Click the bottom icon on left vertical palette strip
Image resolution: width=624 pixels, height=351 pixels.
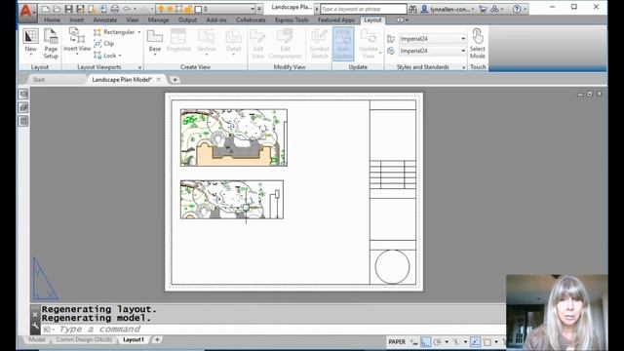click(x=23, y=121)
